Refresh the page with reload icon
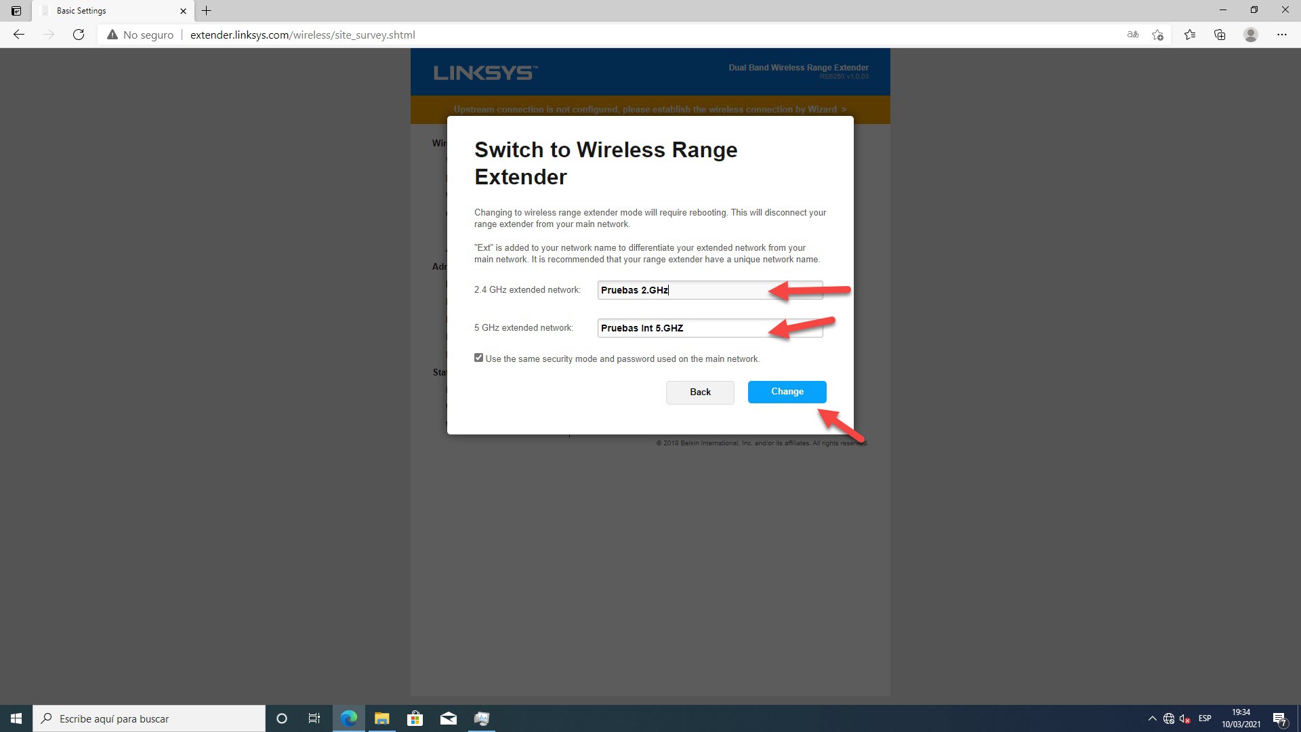Screen dimensions: 1301x732 tap(79, 35)
